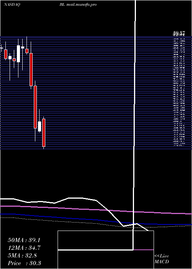This screenshot has width=192, height=269.
Task: Click the 50.57 top price label
Action: (179, 33)
